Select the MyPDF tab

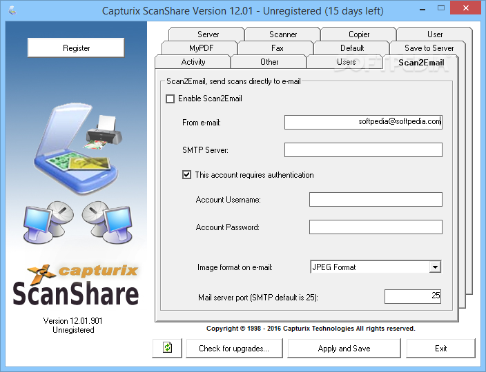tap(201, 48)
